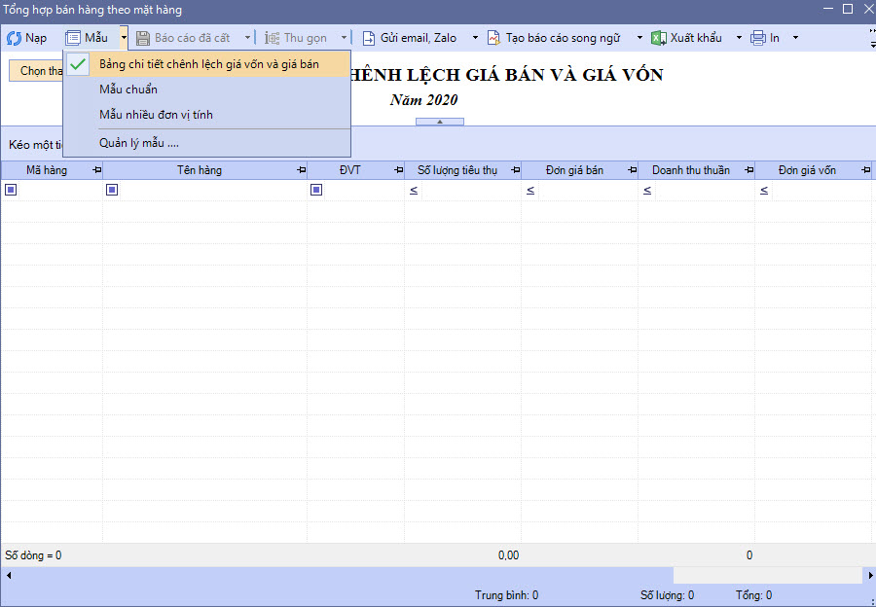Pin the Mã hàng column
876x607 pixels.
tap(95, 170)
